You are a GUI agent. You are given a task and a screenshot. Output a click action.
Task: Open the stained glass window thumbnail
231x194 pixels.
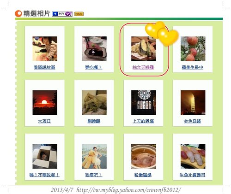tap(144, 103)
